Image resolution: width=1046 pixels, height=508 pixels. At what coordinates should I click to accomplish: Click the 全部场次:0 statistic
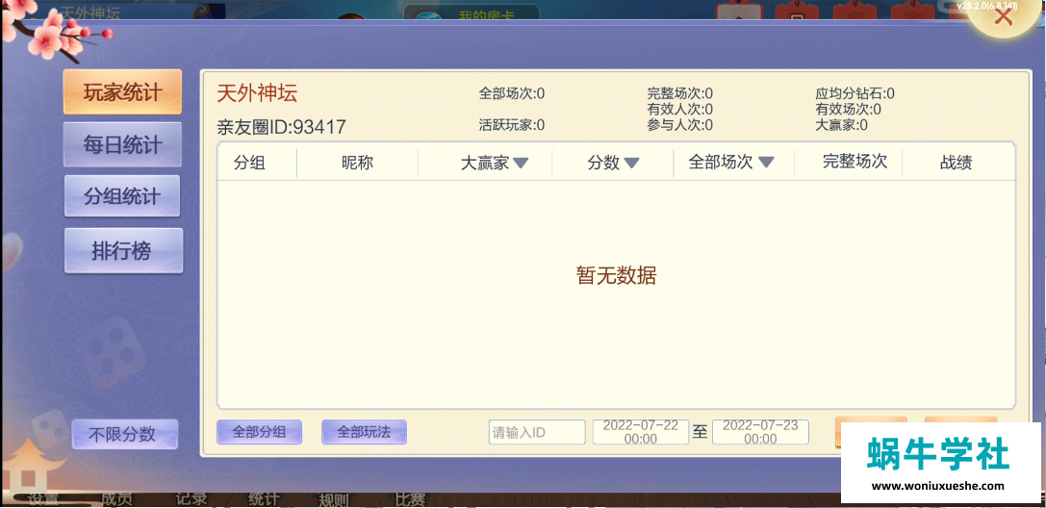click(512, 94)
